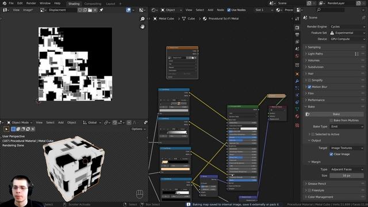Click the new image icon beside Displacment
The width and height of the screenshot is (368, 207).
click(x=85, y=10)
